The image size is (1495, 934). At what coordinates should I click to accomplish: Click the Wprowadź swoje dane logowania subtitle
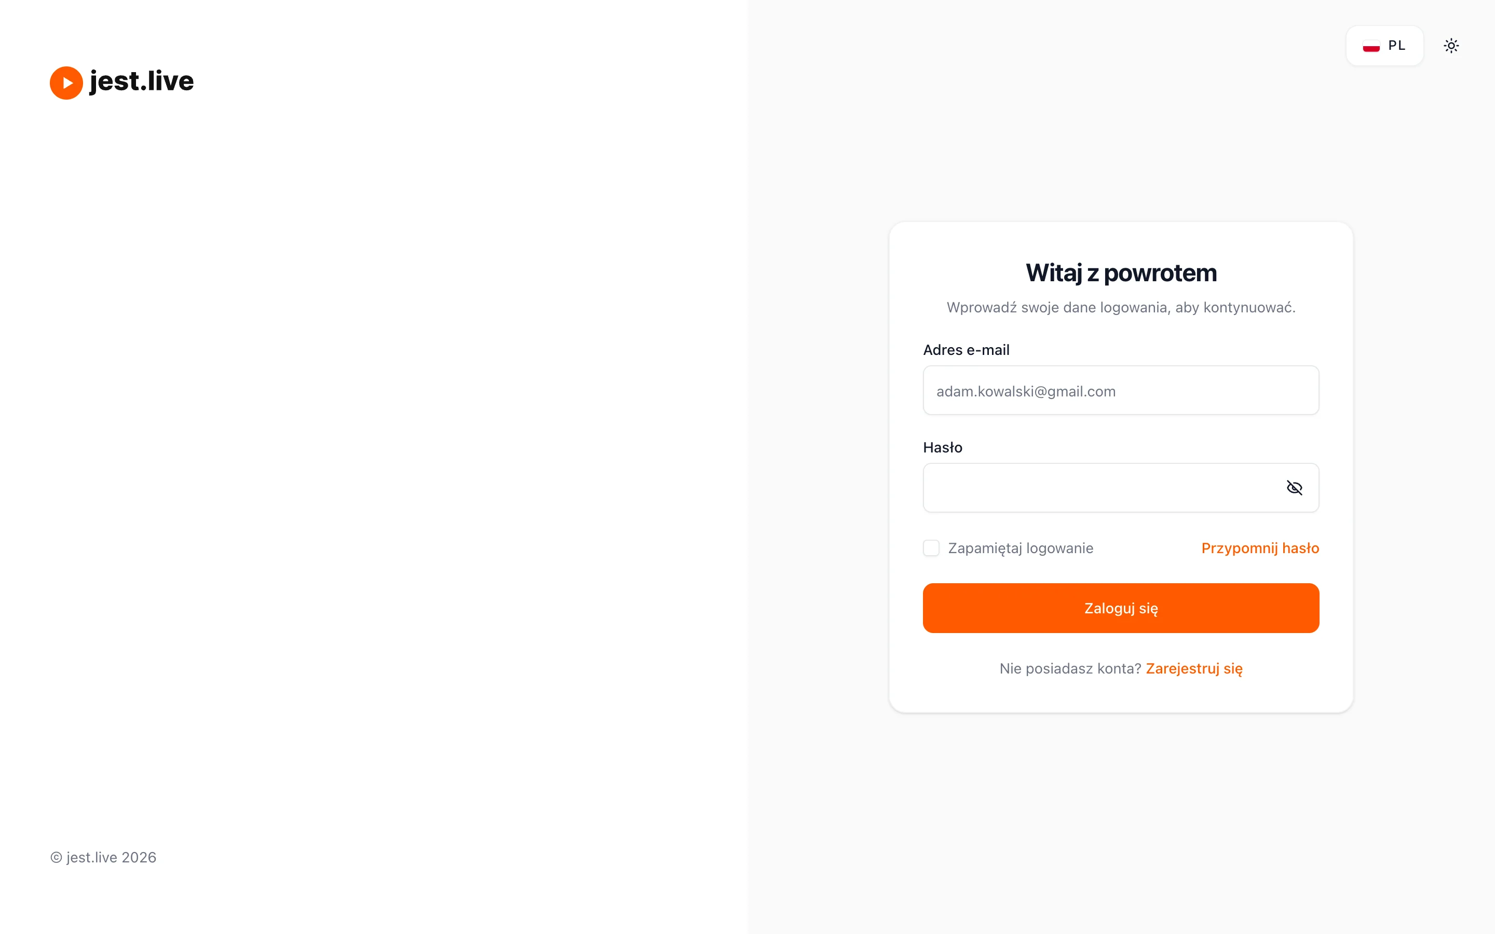coord(1121,308)
